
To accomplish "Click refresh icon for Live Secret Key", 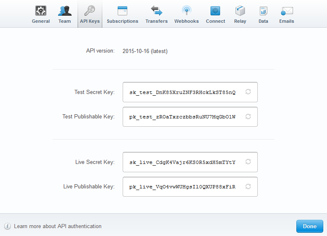I will [x=248, y=162].
